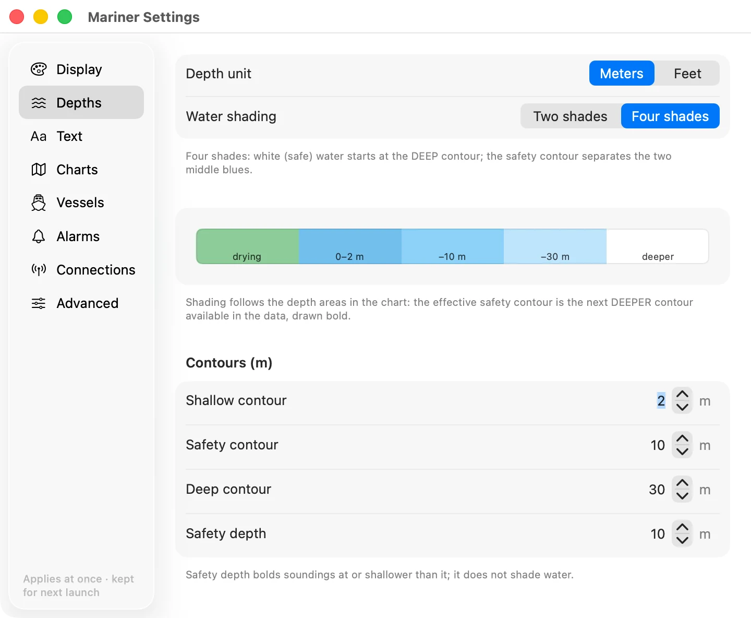Screen dimensions: 751x618
Task: Click the Charts map icon
Action: [39, 170]
